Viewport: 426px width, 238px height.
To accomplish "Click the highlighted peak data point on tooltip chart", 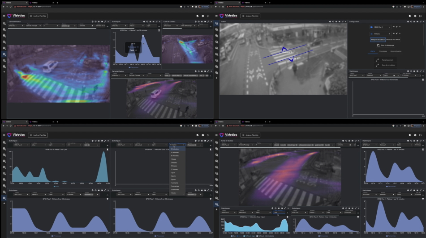I will [x=143, y=36].
